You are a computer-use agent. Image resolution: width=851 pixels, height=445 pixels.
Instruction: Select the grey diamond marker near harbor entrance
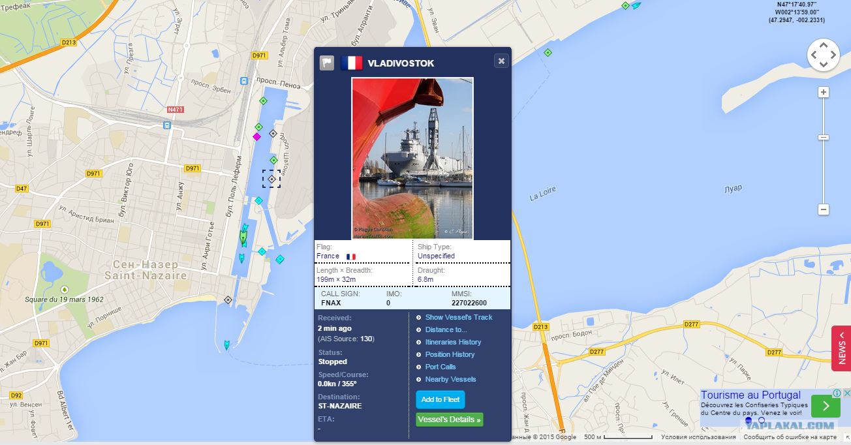(228, 299)
